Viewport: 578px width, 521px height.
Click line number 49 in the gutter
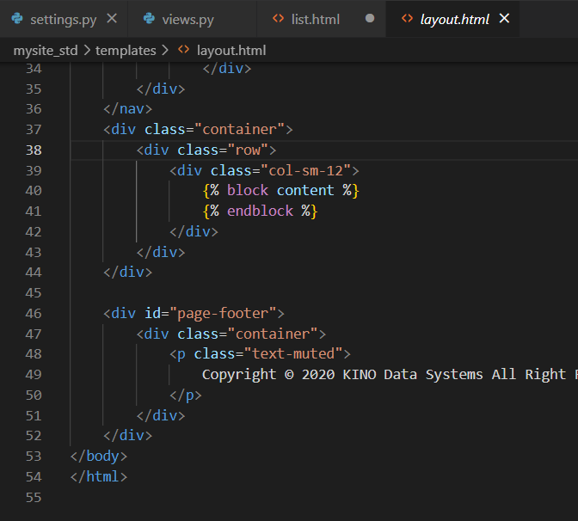pos(34,375)
